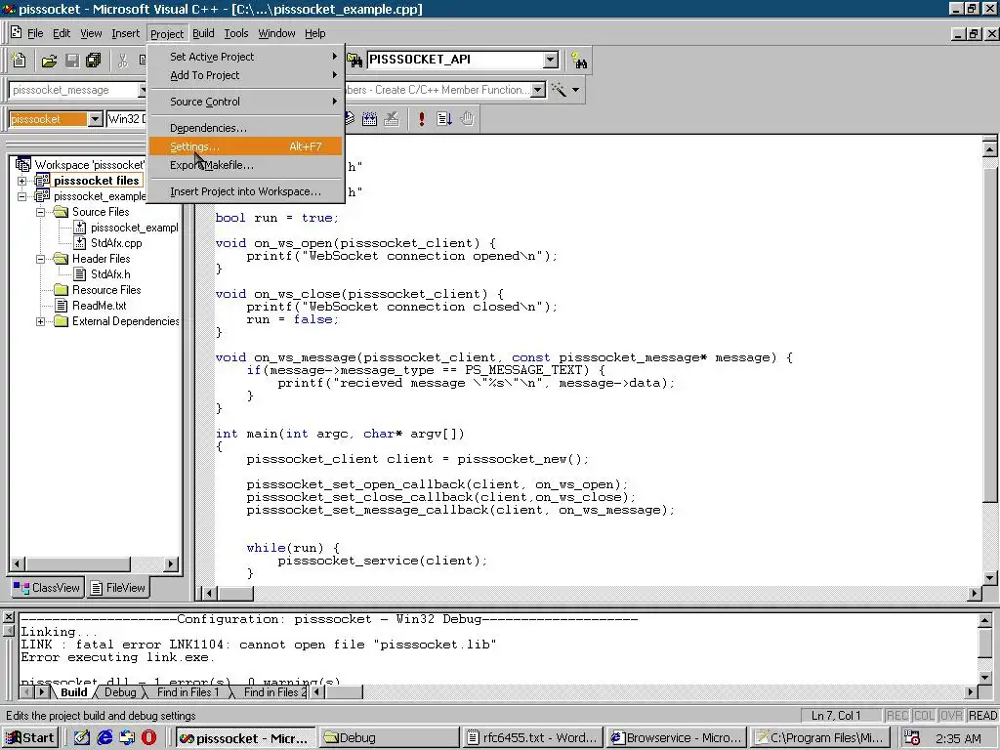Switch to Debug folder taskbar window
This screenshot has height=750, width=1000.
[389, 738]
